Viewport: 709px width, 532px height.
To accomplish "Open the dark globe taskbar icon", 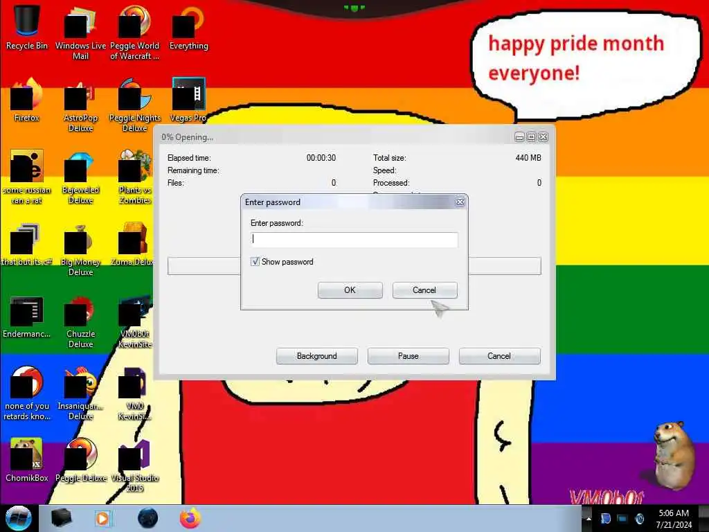I will click(147, 518).
